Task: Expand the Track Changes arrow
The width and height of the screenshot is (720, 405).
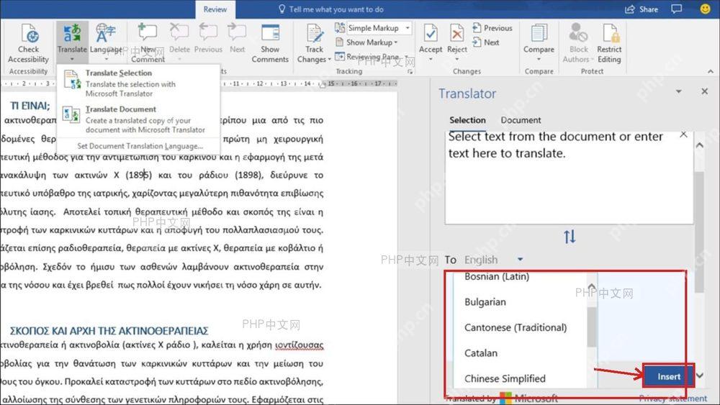Action: point(329,60)
